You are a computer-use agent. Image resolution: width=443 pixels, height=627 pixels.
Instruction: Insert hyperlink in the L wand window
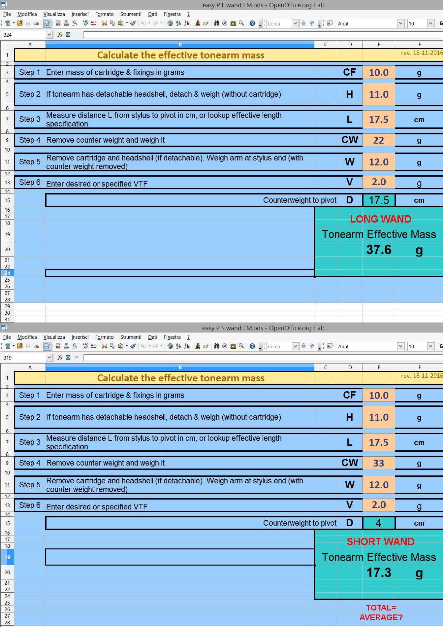[170, 23]
